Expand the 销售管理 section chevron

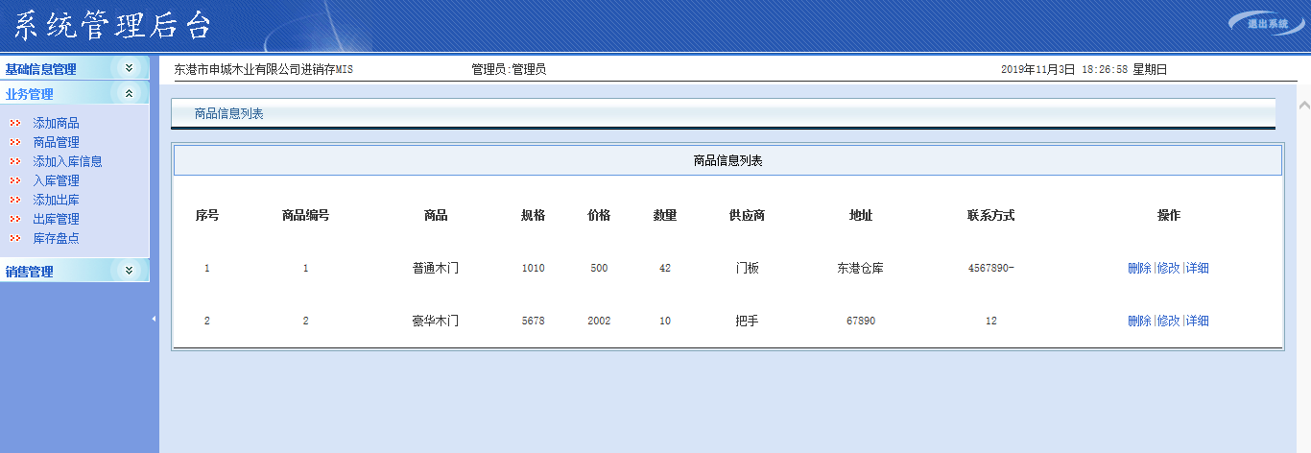[130, 271]
